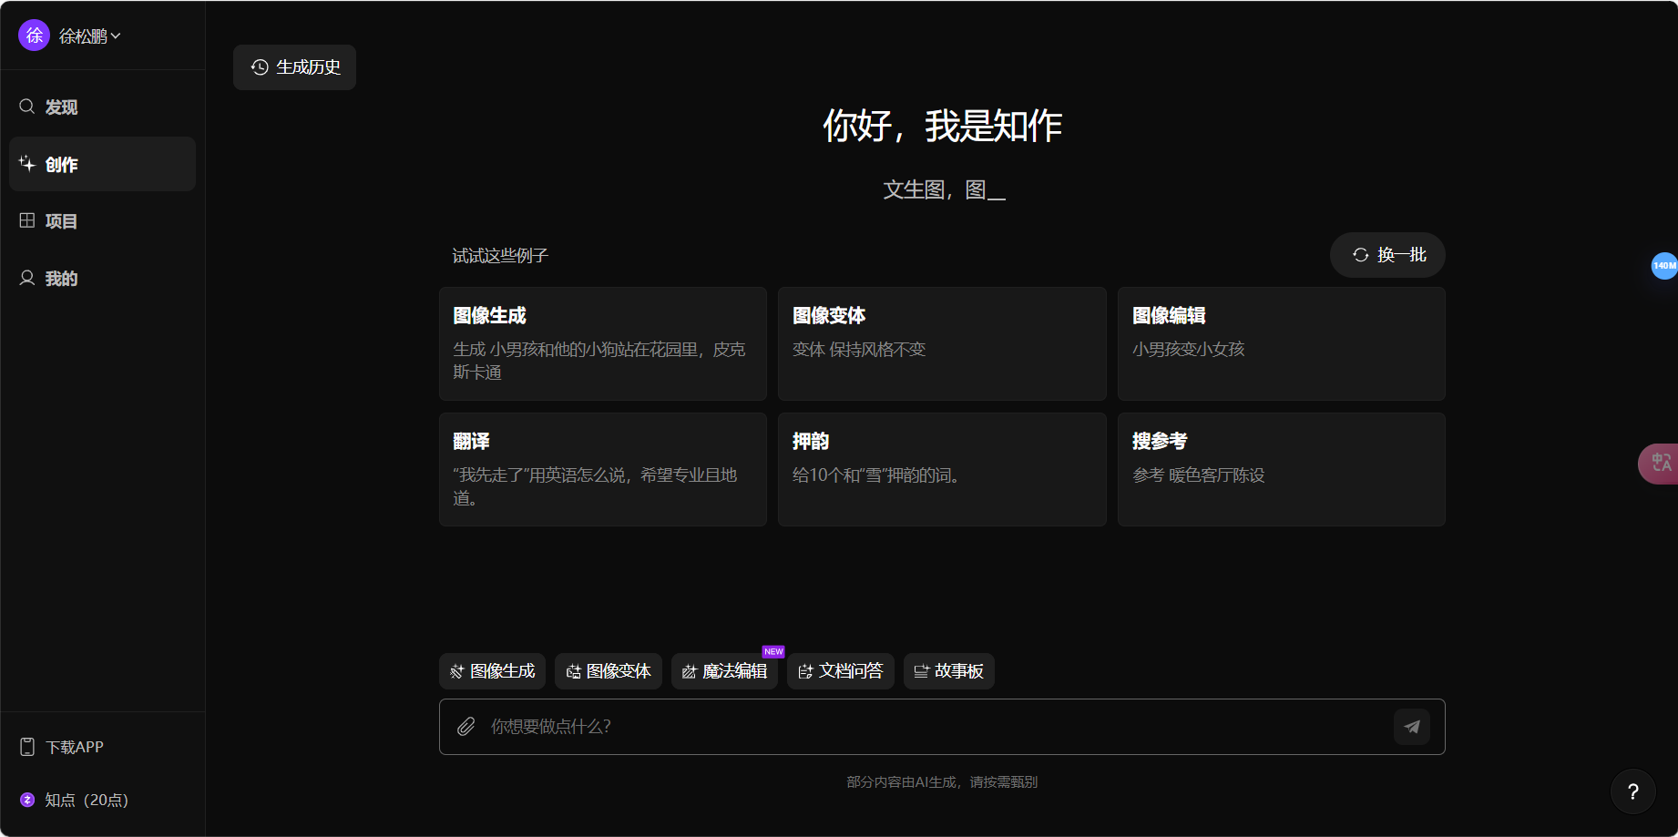Switch to 文档问答 mode

coord(840,671)
